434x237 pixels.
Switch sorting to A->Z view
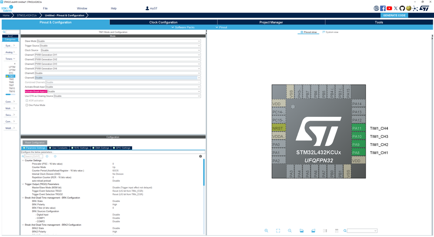point(10,36)
